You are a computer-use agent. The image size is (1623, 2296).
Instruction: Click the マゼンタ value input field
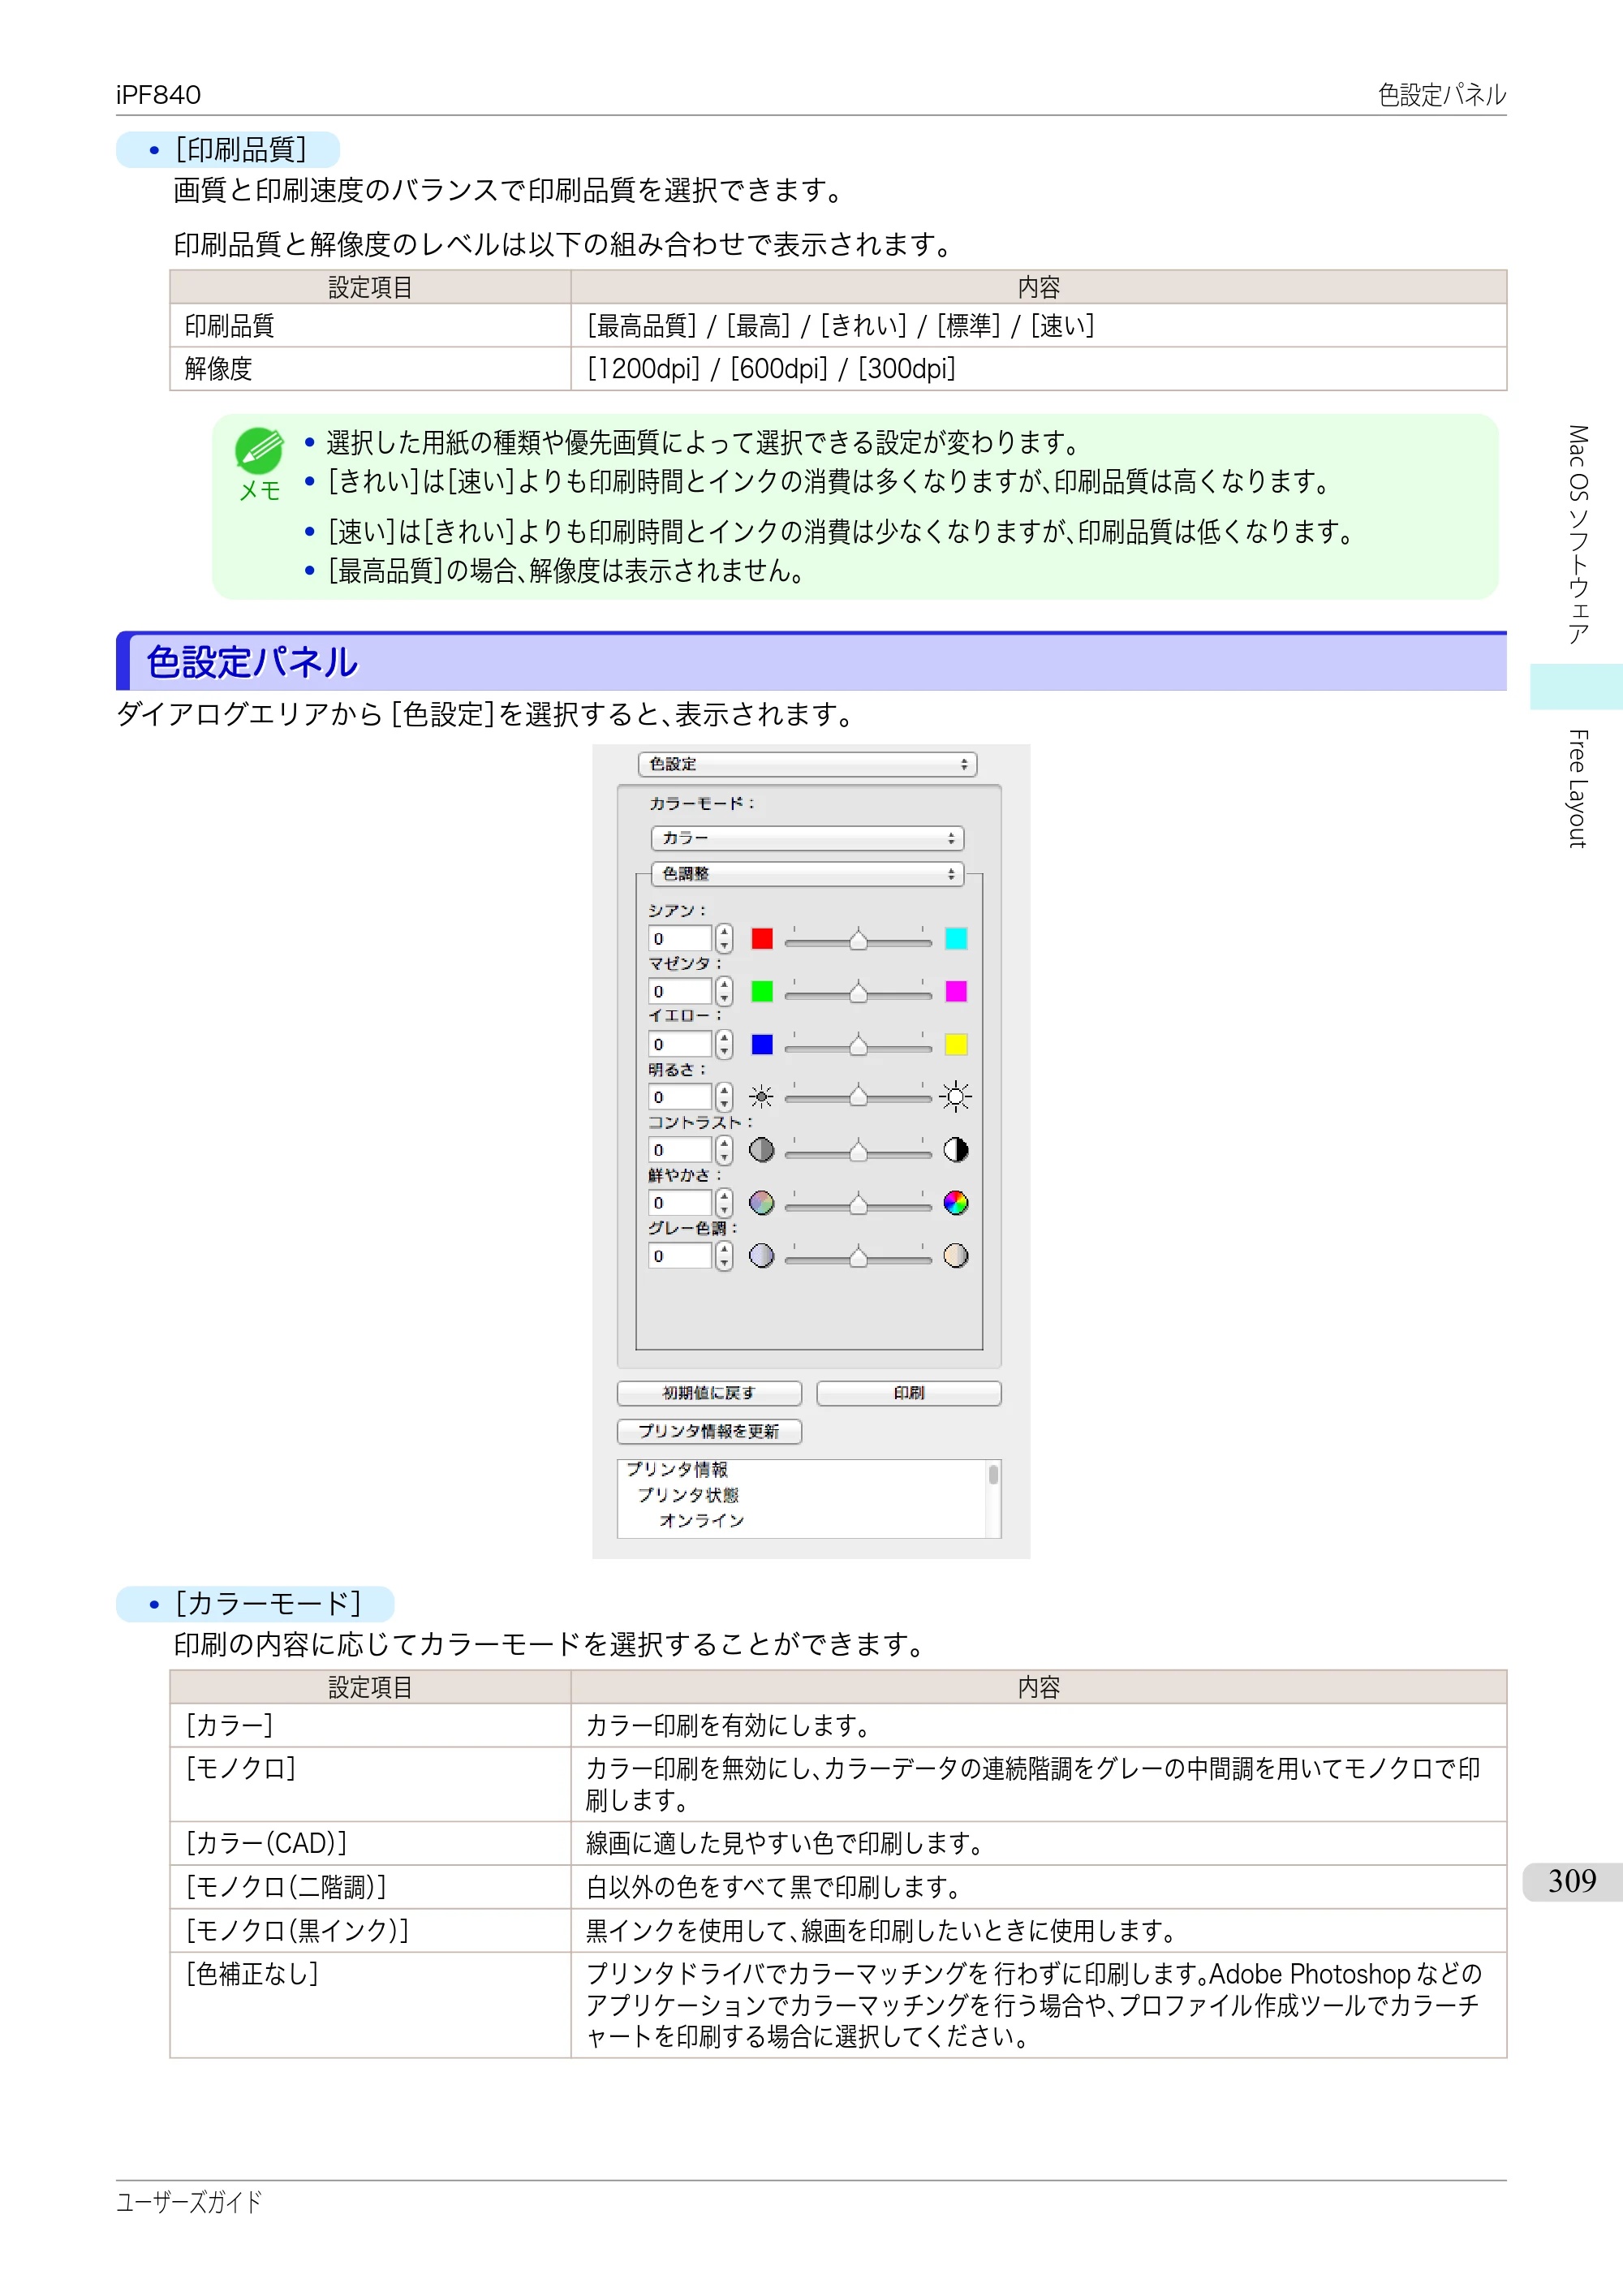pyautogui.click(x=680, y=992)
